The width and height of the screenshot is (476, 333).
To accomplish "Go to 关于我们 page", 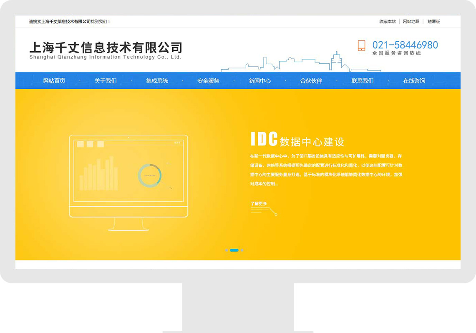I will [x=106, y=81].
